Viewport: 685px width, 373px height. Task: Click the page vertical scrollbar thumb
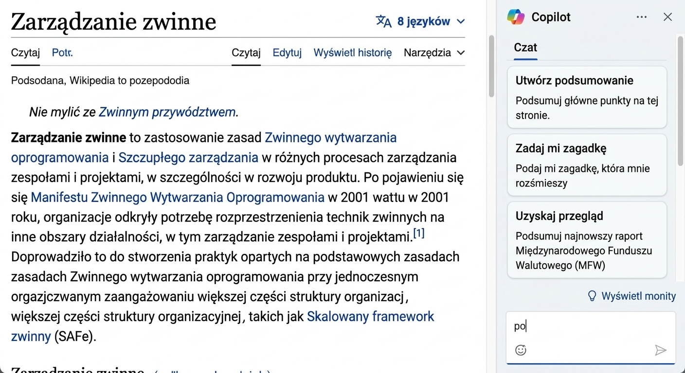[491, 67]
